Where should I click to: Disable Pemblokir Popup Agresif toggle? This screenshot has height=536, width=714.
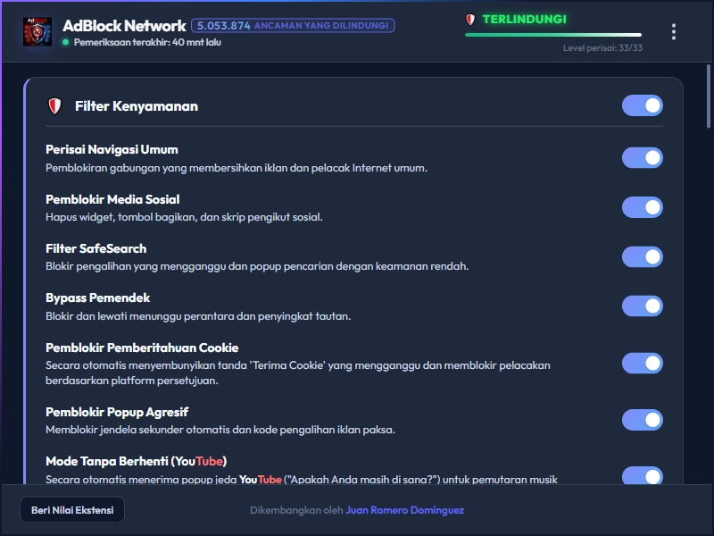click(642, 420)
